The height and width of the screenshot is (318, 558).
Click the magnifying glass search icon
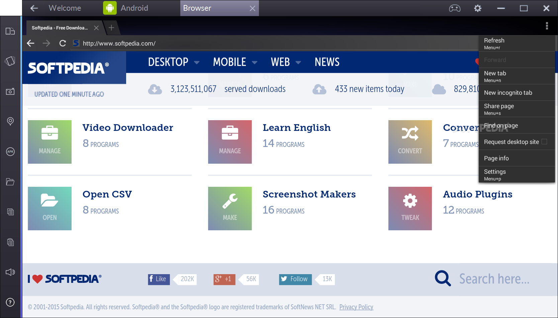click(443, 279)
